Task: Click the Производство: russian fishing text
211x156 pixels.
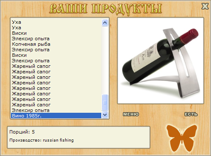Action: point(42,140)
